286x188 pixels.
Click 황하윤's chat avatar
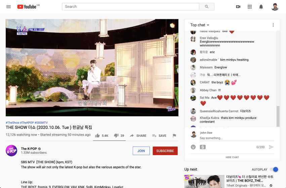point(193,52)
